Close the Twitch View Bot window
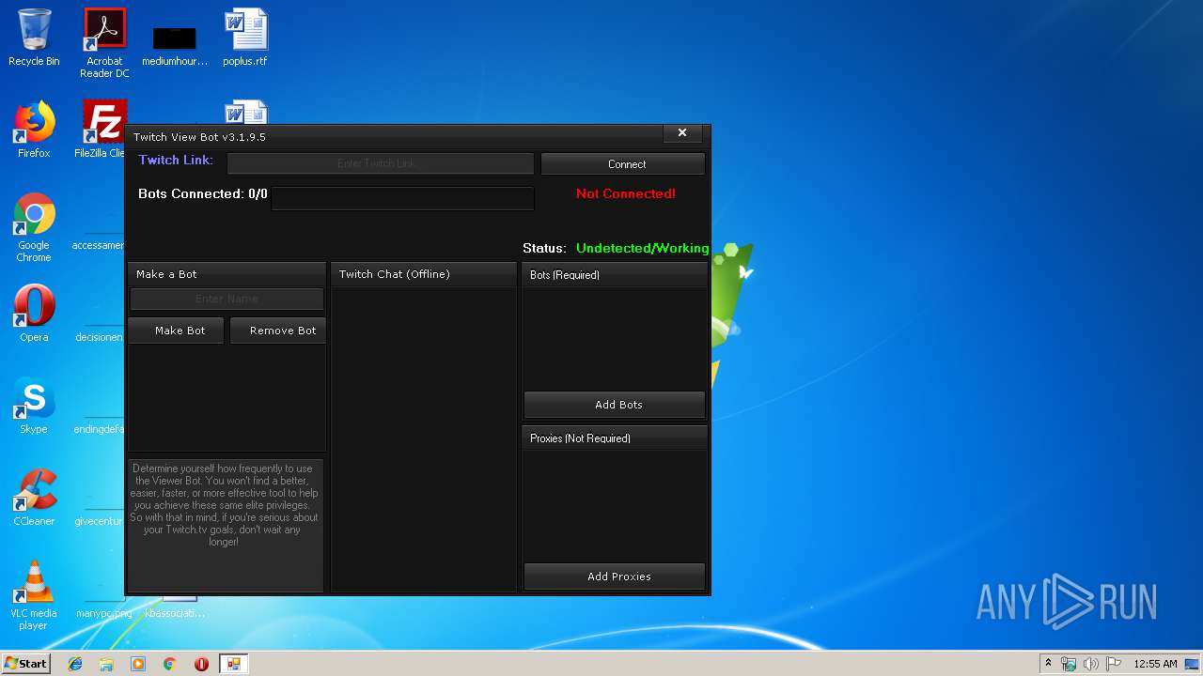 (682, 133)
